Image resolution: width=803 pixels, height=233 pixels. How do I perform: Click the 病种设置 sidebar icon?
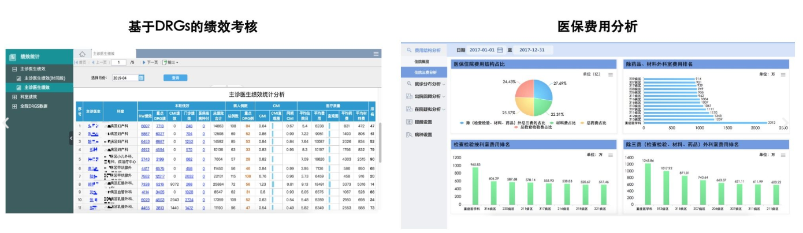tap(409, 134)
